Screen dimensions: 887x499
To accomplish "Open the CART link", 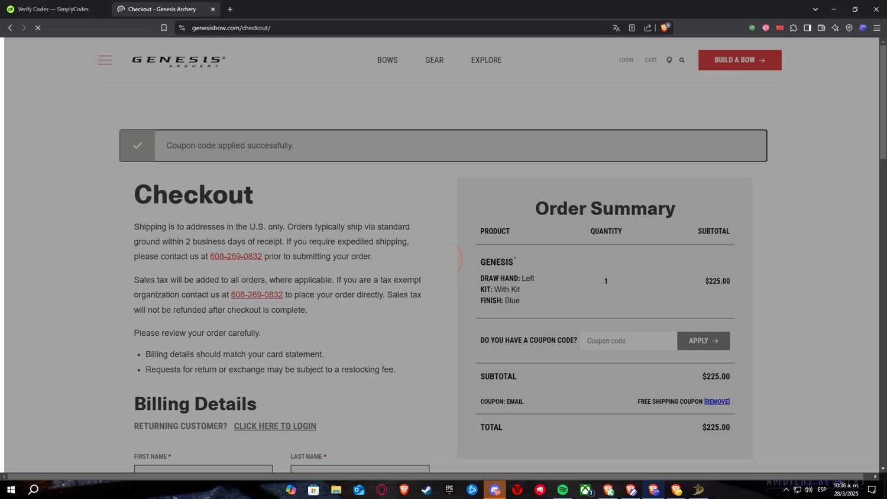I will 650,60.
